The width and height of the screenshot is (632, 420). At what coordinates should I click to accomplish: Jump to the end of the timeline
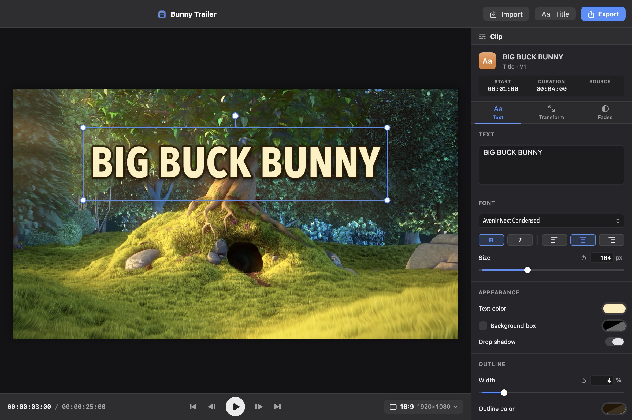[x=277, y=407]
